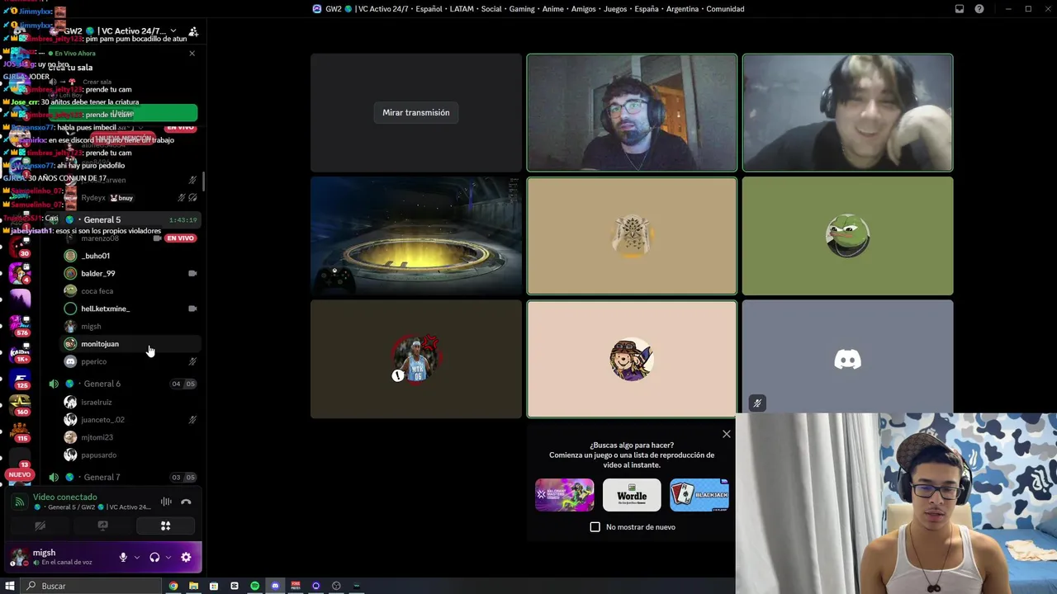Turn on camera in voice panel
The height and width of the screenshot is (594, 1057).
40,526
